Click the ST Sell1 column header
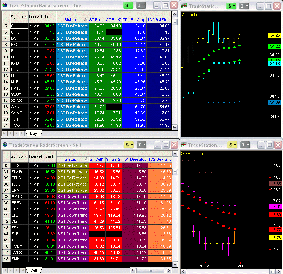Image resolution: width=283 pixels, height=274 pixels. 97,159
